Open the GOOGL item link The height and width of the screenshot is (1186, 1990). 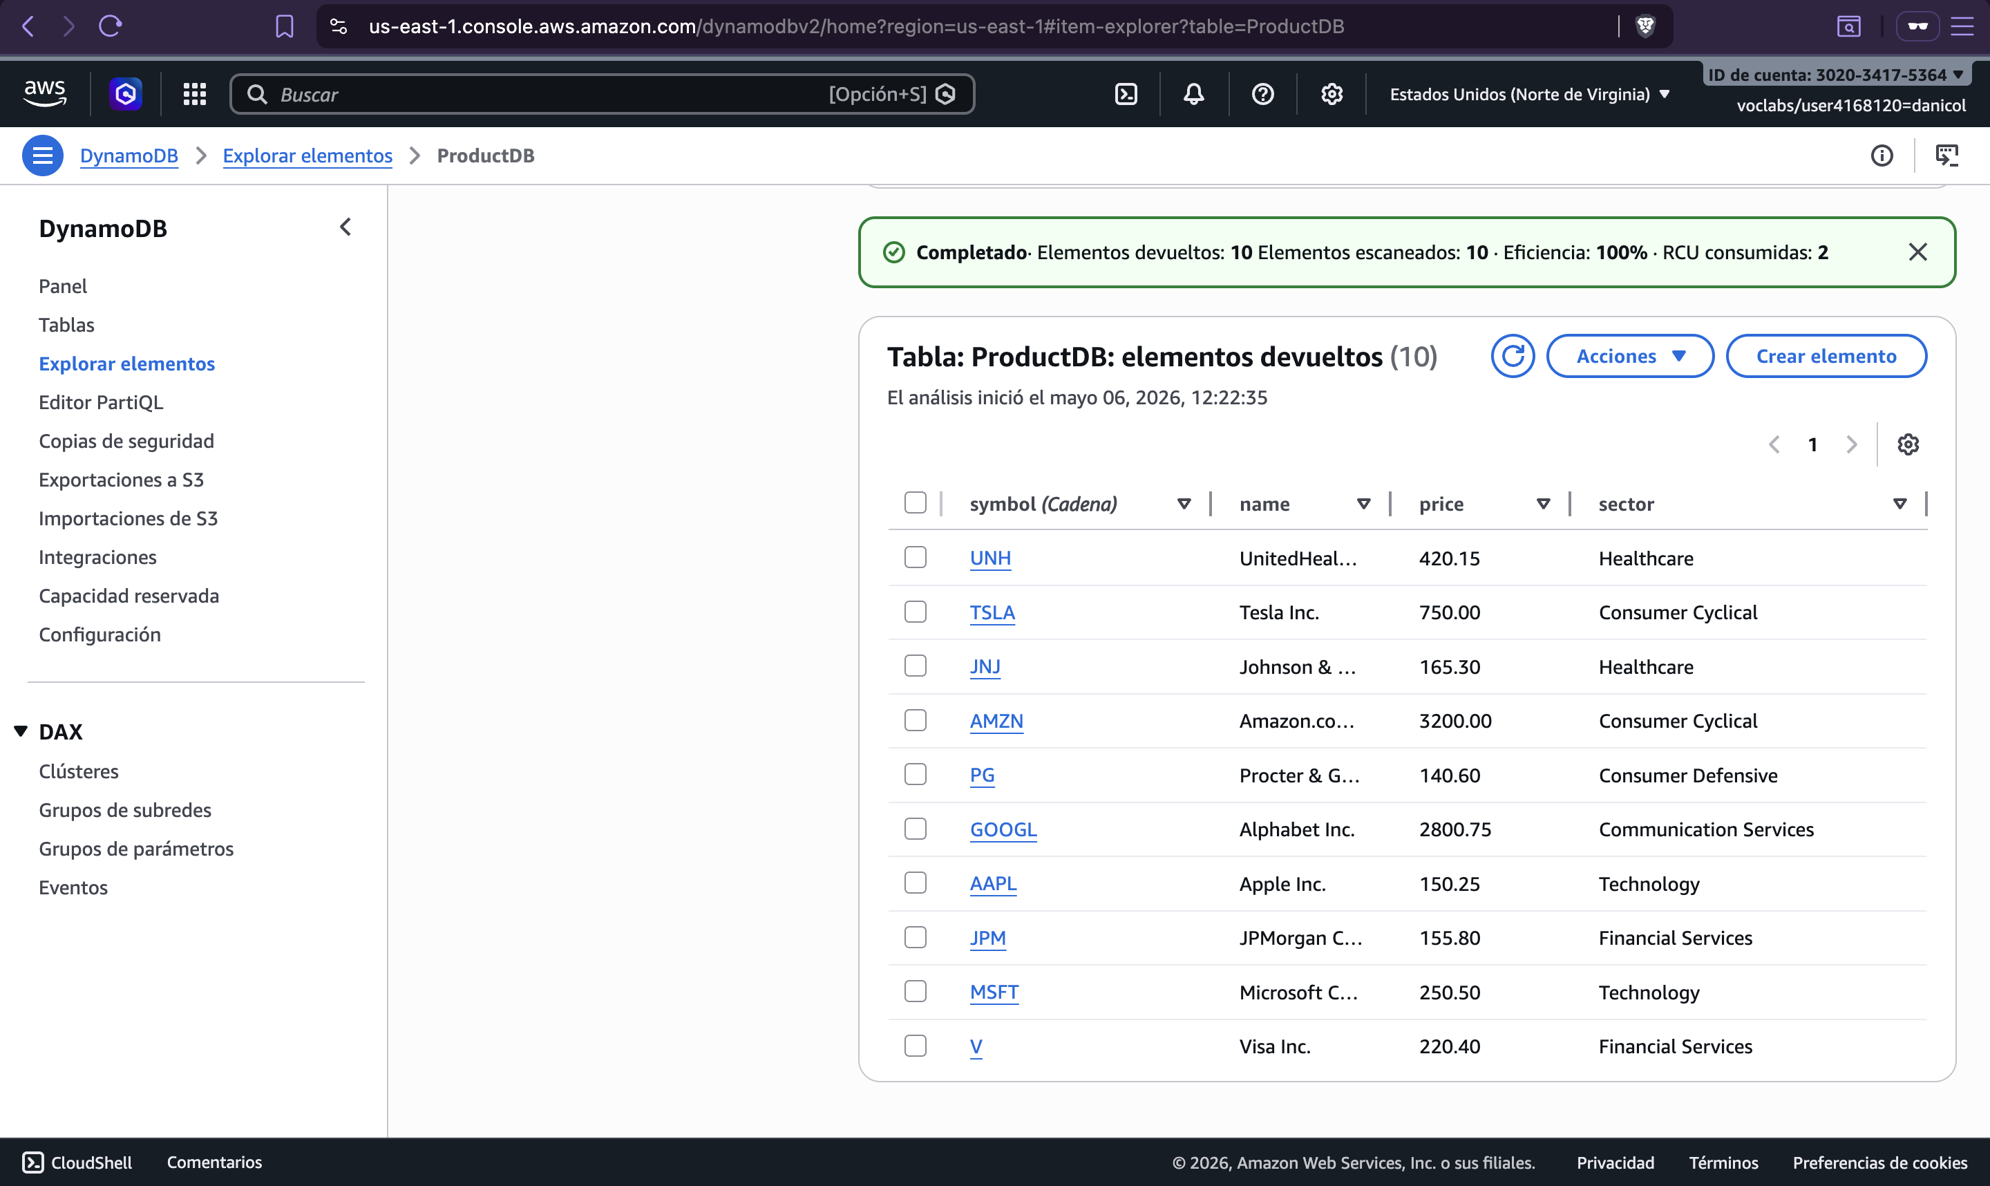pos(1003,829)
